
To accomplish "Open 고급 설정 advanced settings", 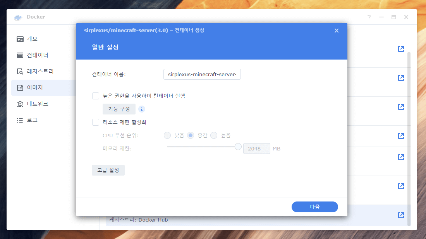I will click(108, 170).
